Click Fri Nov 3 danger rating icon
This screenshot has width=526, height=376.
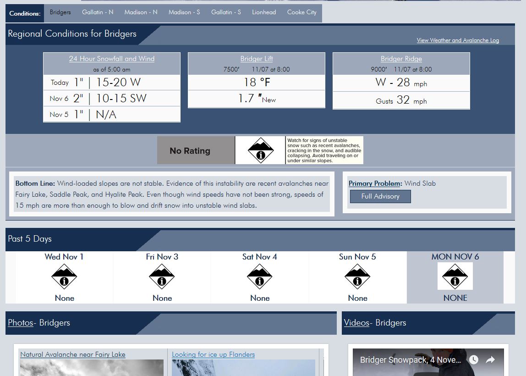(x=162, y=276)
